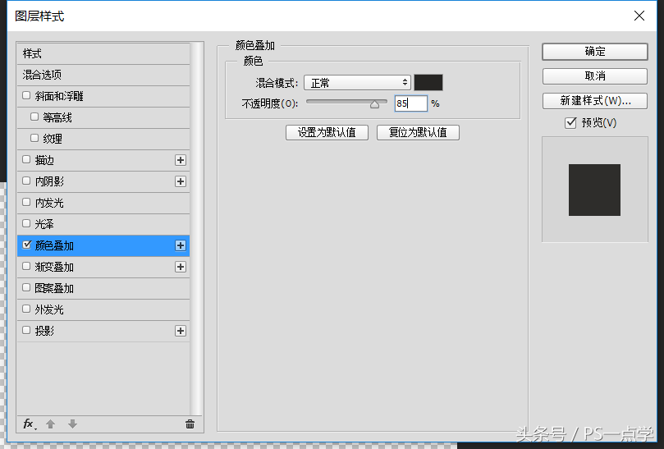Add another 渐变叠加 effect with plus icon
Screen dimensions: 664x449
[181, 267]
